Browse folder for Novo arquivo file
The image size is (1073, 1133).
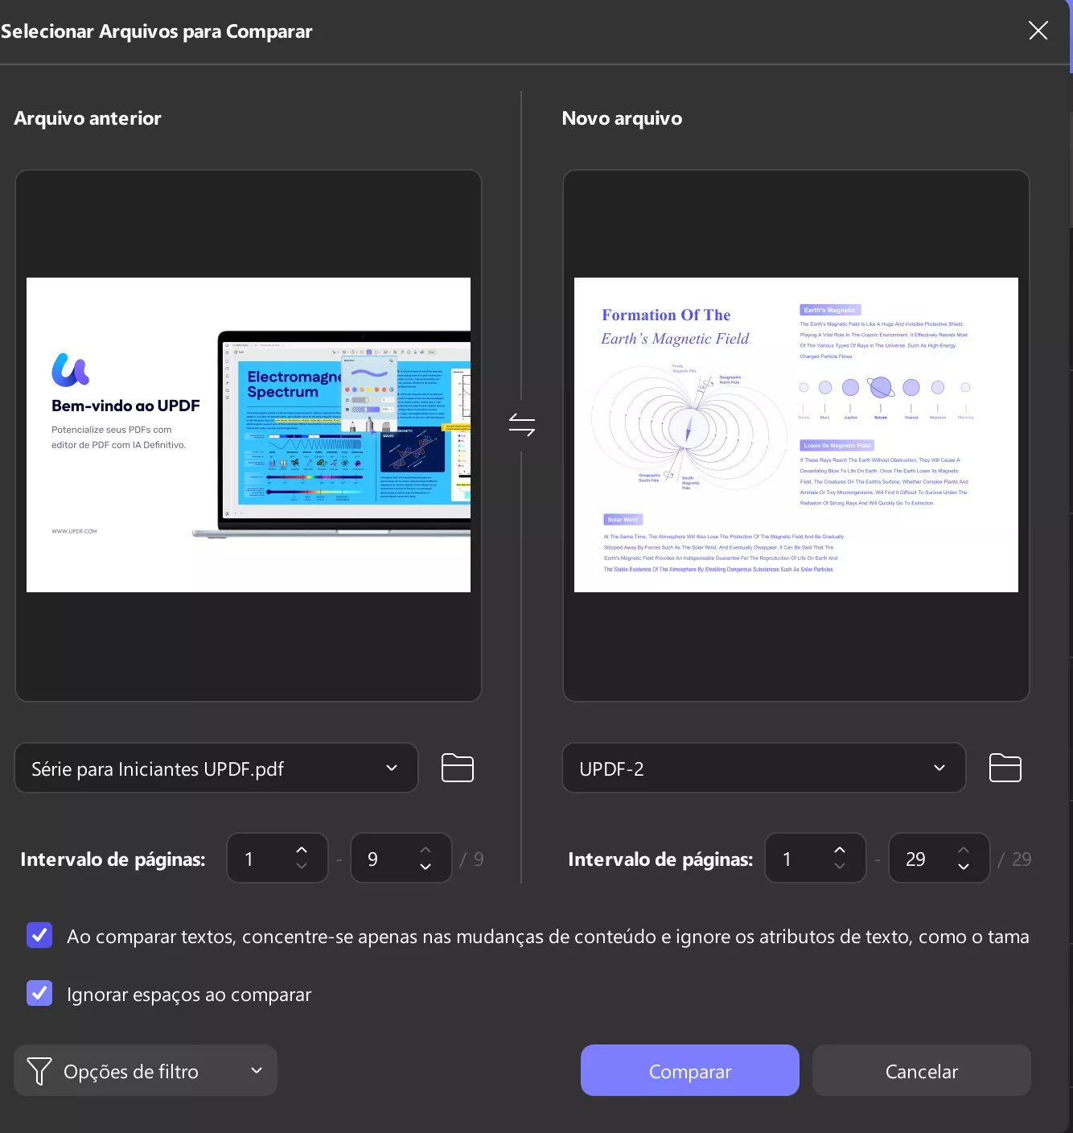tap(1005, 768)
